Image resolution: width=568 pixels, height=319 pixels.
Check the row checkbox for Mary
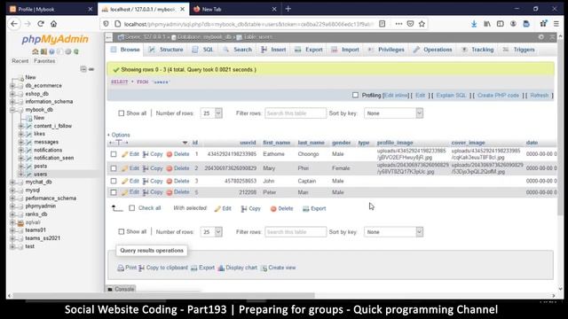coord(114,168)
